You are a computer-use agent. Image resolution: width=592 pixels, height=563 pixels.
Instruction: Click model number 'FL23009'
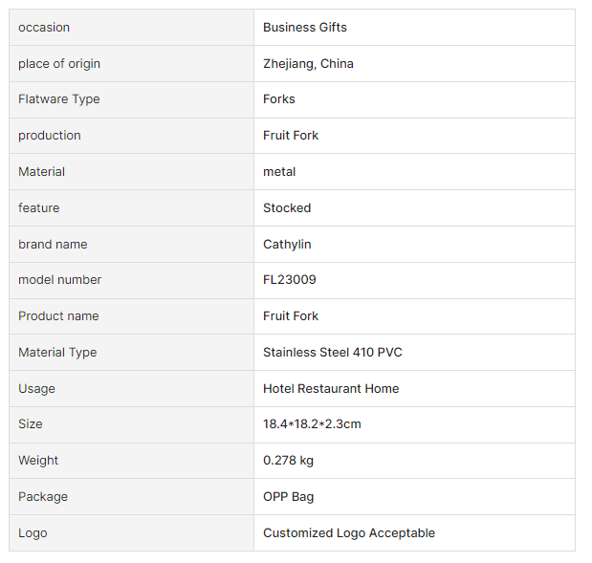(x=290, y=280)
